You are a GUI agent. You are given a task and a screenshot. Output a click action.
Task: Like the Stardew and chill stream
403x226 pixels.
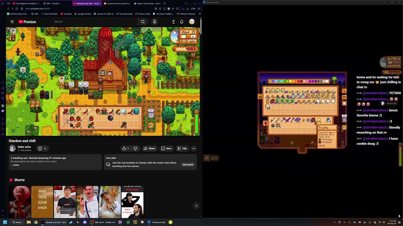[x=126, y=148]
